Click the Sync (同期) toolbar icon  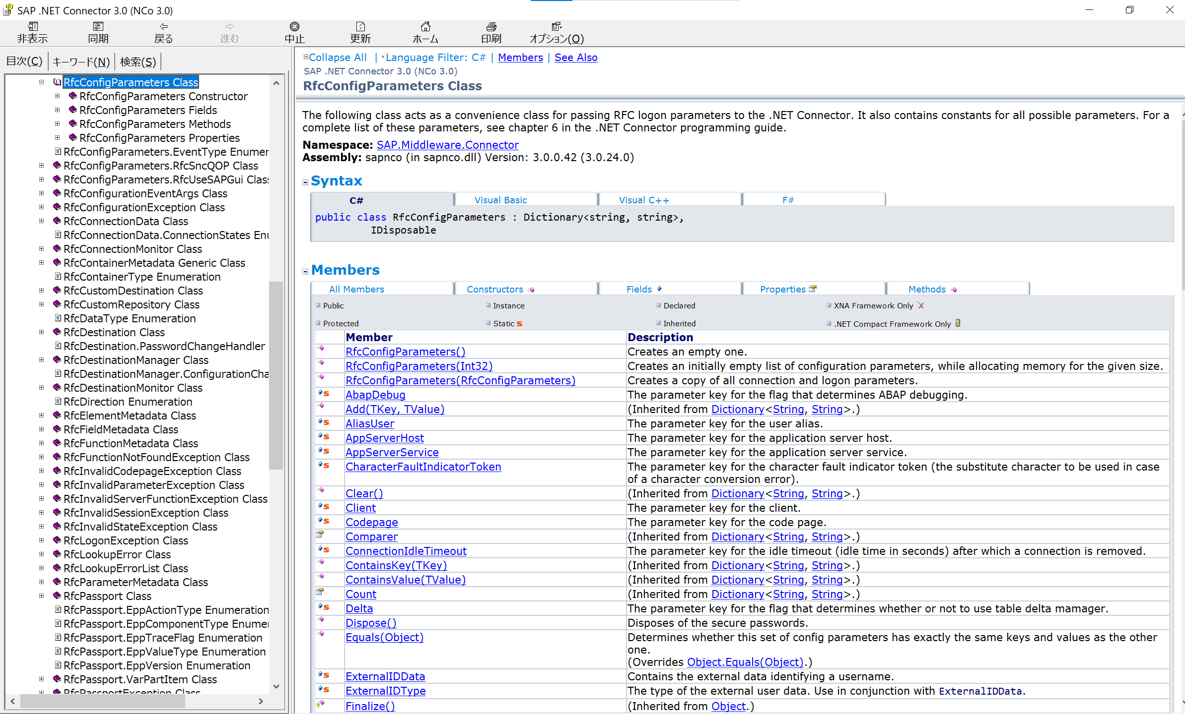(98, 27)
